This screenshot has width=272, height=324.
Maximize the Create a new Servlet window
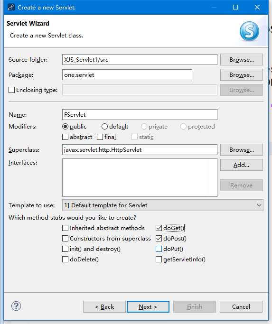tap(235, 7)
